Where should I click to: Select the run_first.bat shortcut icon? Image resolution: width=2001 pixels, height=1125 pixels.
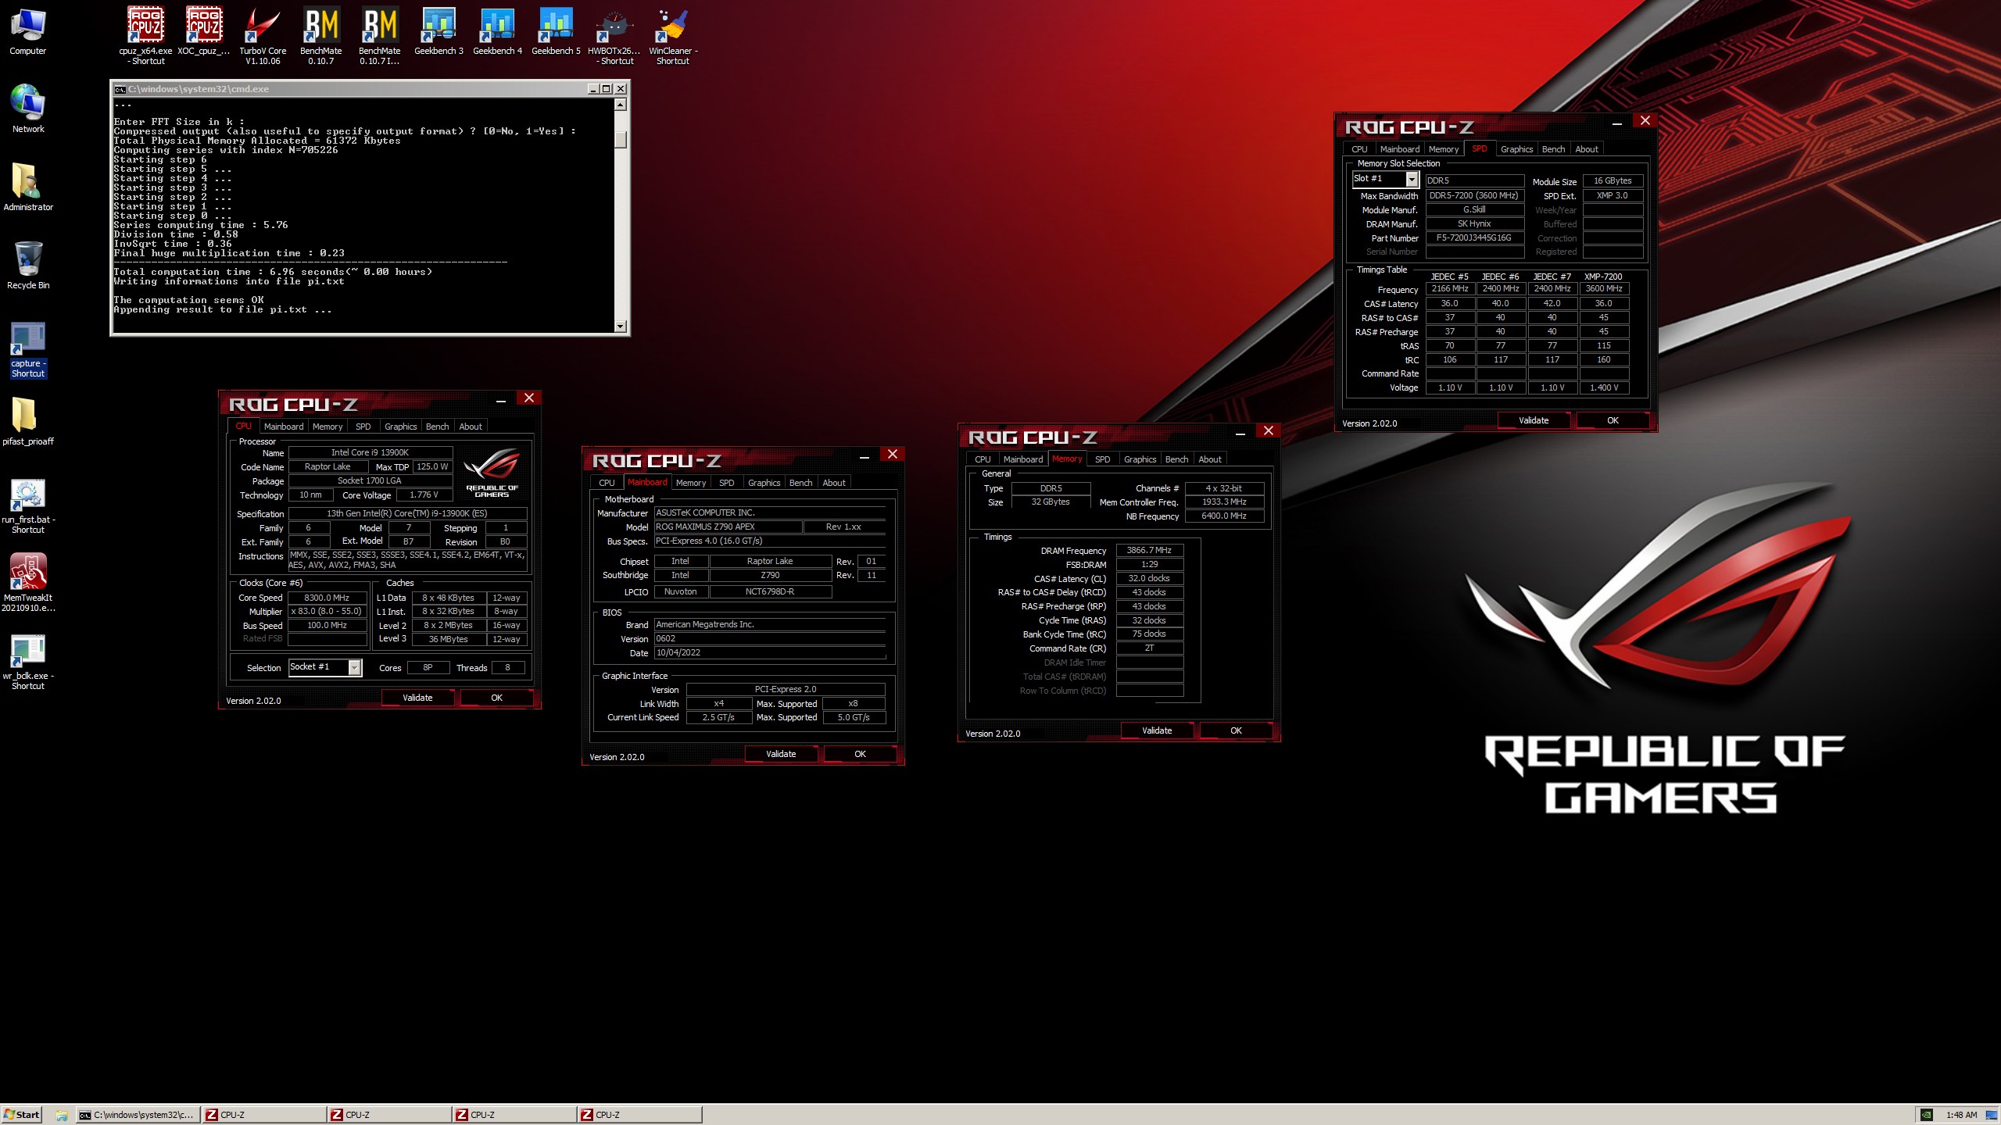[28, 505]
